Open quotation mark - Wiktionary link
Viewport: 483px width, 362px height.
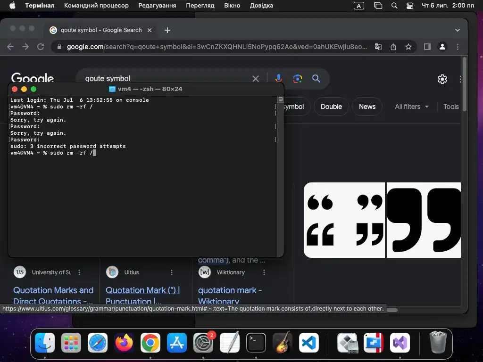(x=230, y=296)
